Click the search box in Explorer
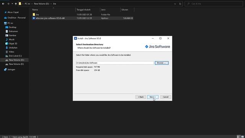The image size is (245, 138). tap(214, 4)
